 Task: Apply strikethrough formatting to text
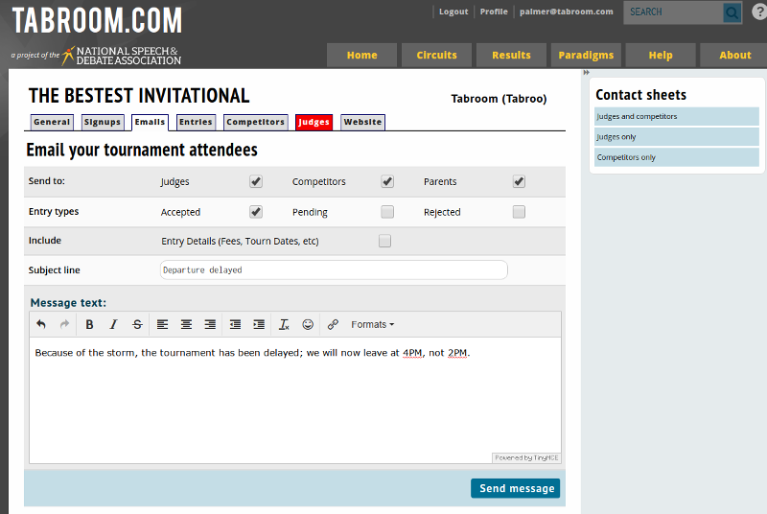click(137, 325)
